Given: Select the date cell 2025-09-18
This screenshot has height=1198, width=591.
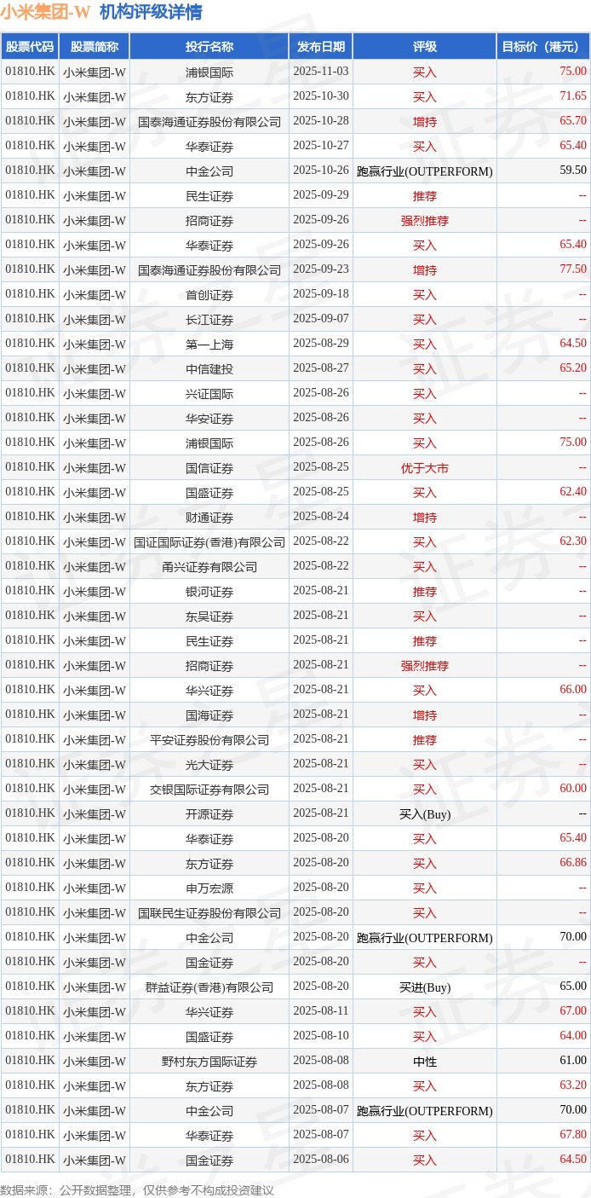Looking at the screenshot, I should 321,294.
